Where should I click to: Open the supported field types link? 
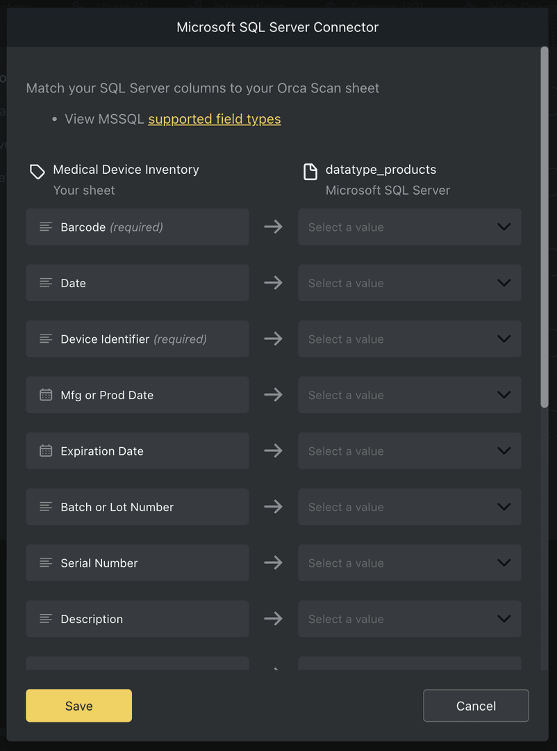point(215,119)
